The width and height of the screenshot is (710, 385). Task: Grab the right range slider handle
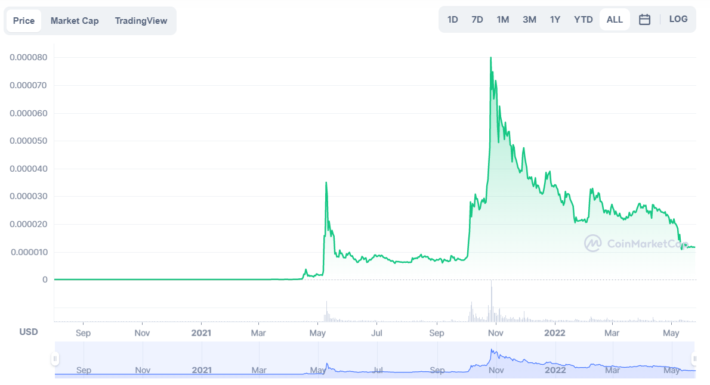[694, 359]
